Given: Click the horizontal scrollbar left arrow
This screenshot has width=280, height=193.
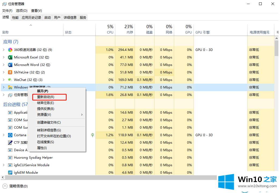Looking at the screenshot, I should click(3, 177).
